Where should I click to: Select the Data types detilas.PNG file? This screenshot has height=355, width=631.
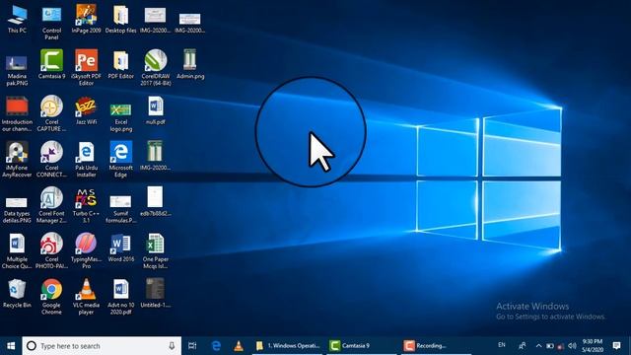point(17,209)
